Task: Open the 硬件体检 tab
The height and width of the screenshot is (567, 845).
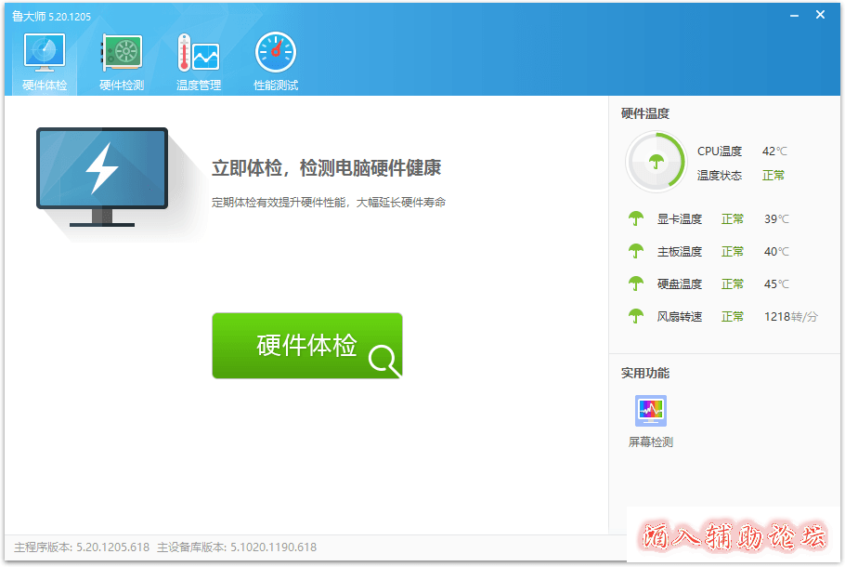Action: point(45,62)
